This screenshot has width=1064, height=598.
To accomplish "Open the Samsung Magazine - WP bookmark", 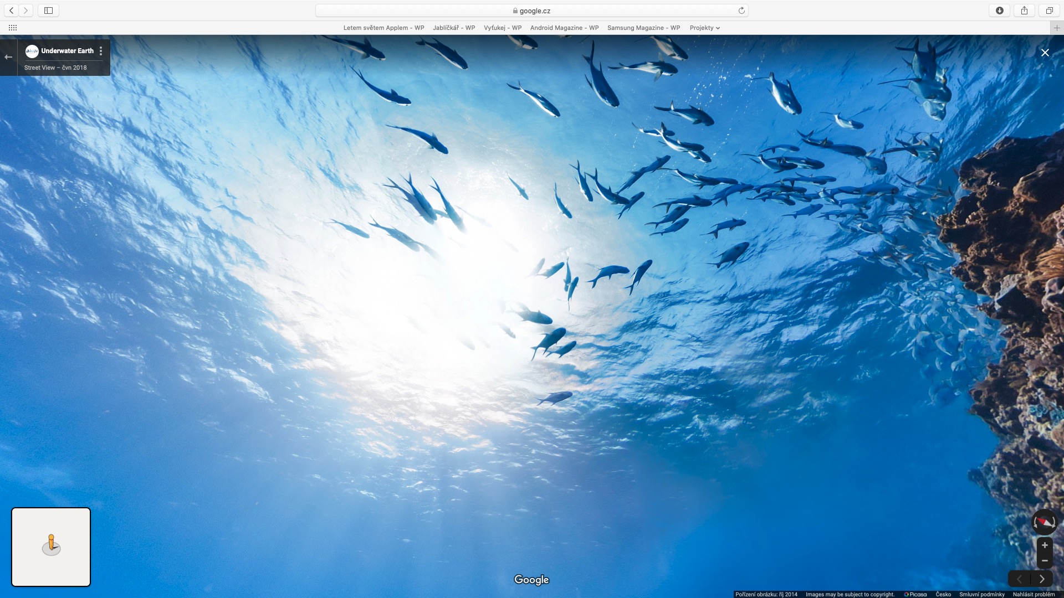I will [x=643, y=28].
